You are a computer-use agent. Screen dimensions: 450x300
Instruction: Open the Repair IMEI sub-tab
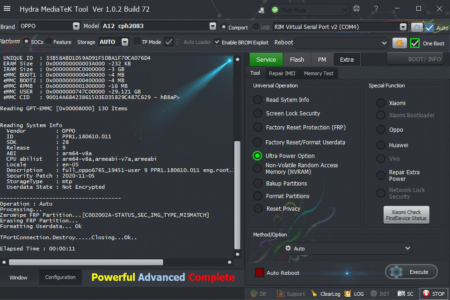(x=282, y=73)
